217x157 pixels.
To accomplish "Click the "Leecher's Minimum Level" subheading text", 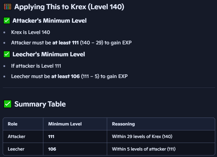I will coord(49,54).
